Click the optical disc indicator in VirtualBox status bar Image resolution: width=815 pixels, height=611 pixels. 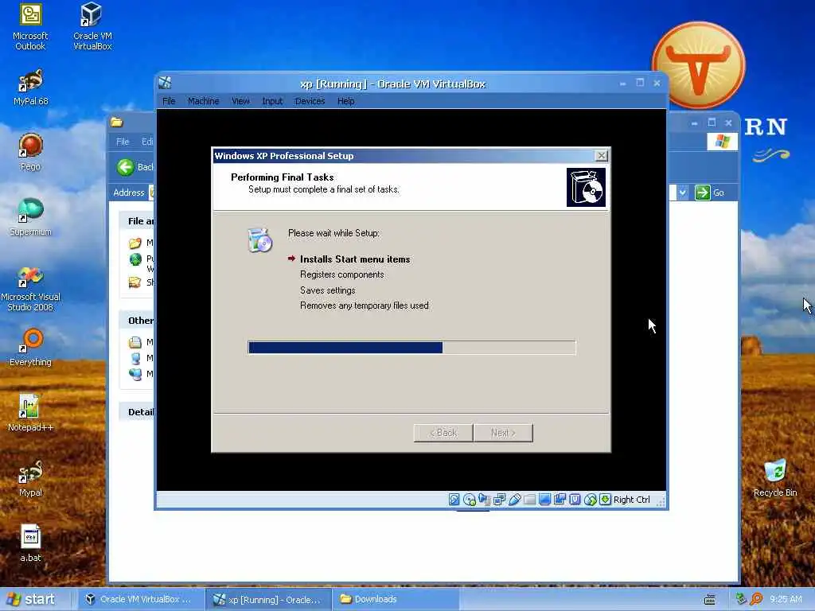pos(470,500)
